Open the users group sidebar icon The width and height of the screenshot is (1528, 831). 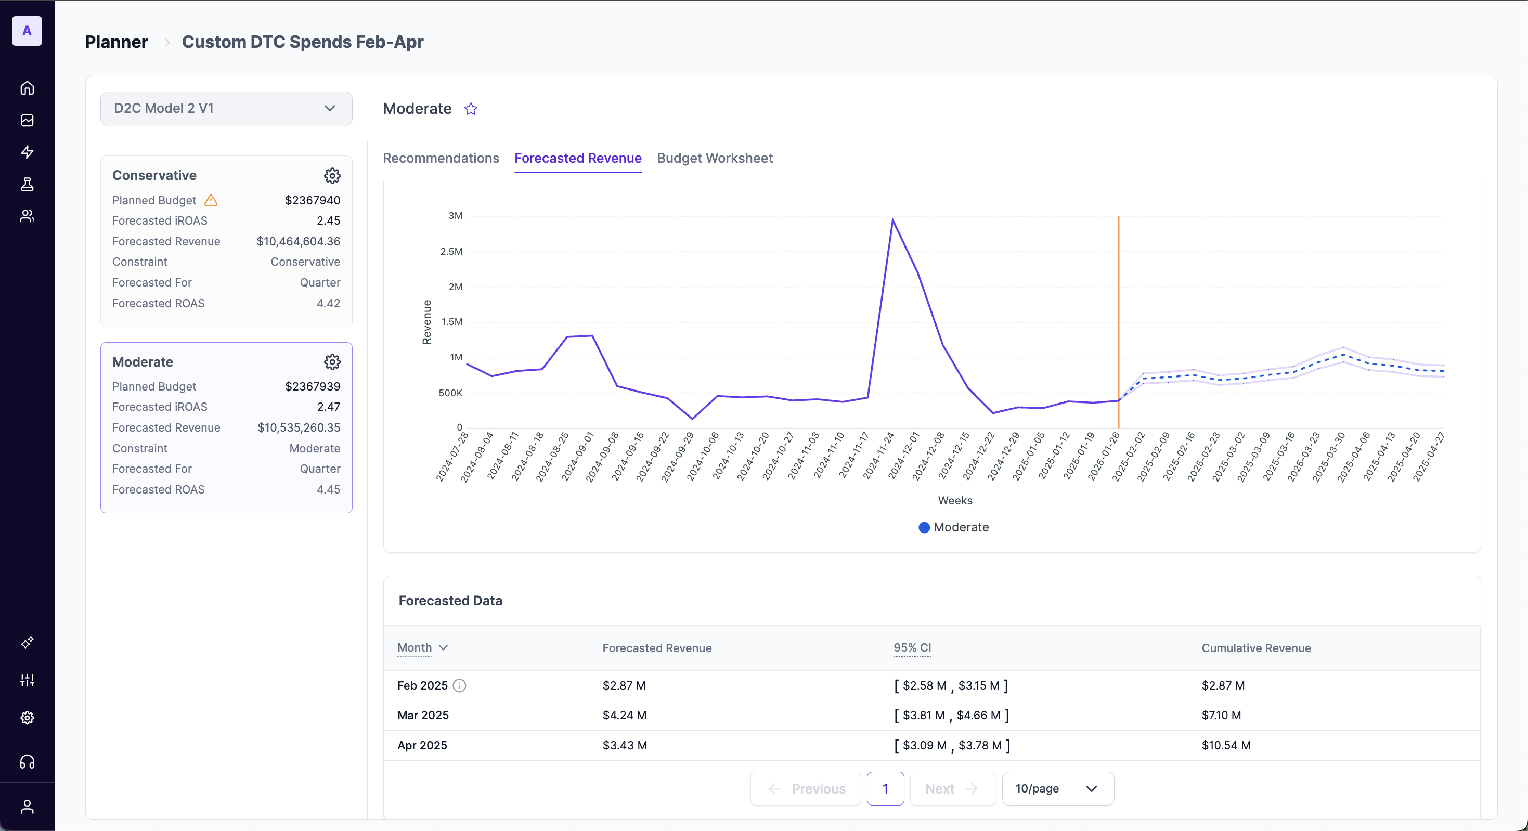pos(27,216)
